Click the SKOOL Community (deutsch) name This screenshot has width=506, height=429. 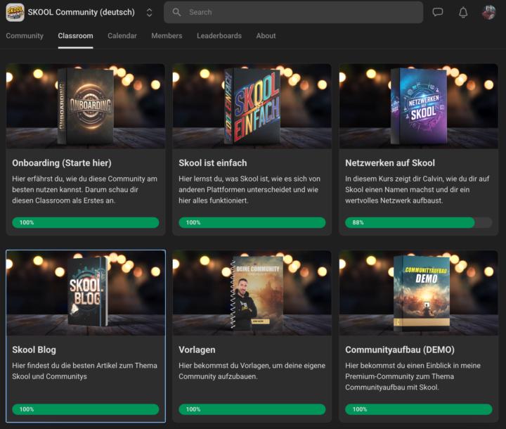coord(81,12)
